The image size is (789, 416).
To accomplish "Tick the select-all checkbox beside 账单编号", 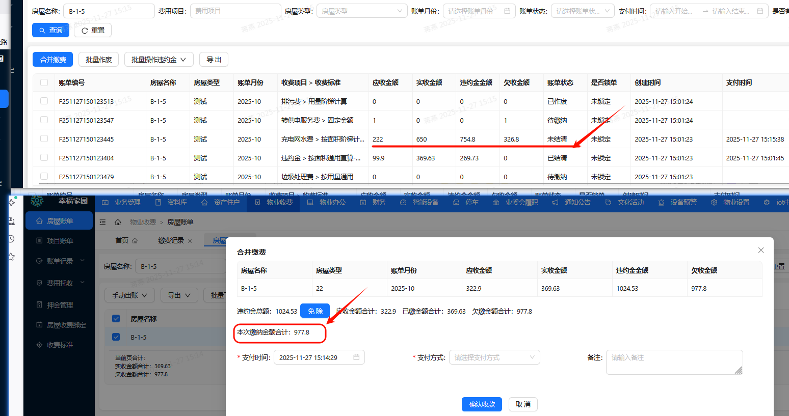I will [x=44, y=82].
